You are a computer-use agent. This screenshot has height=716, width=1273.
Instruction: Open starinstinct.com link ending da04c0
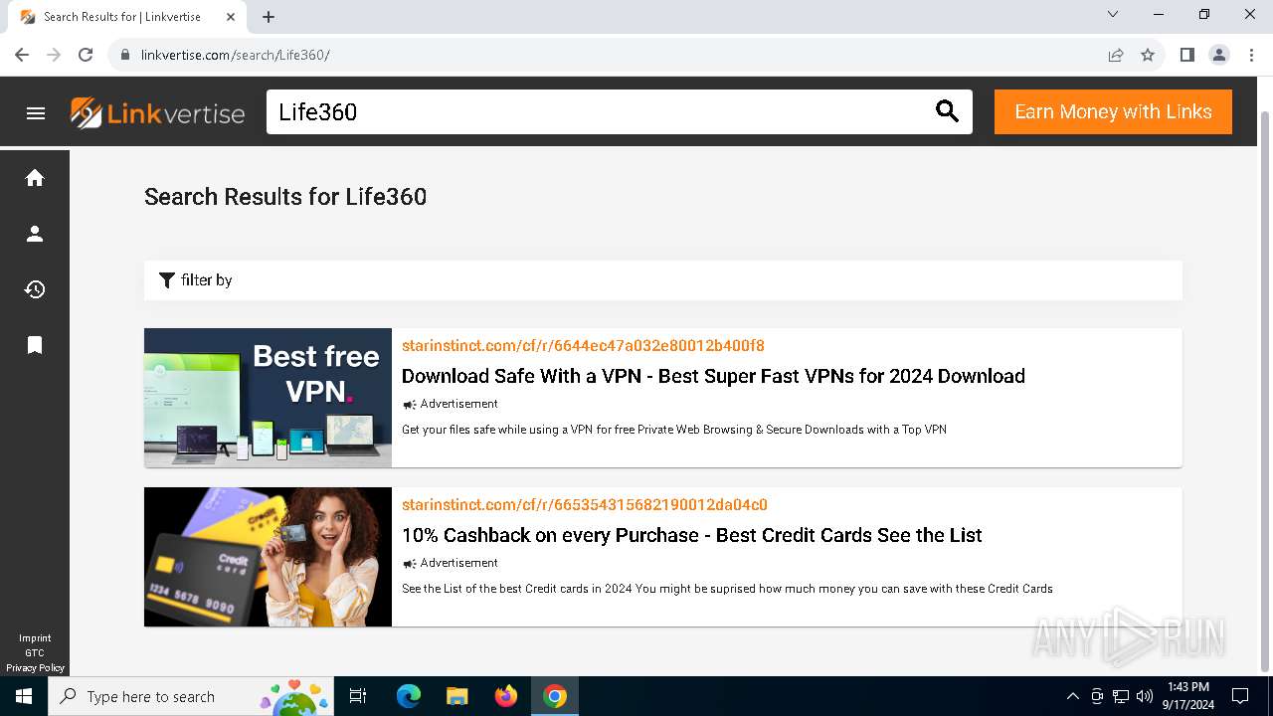click(585, 505)
